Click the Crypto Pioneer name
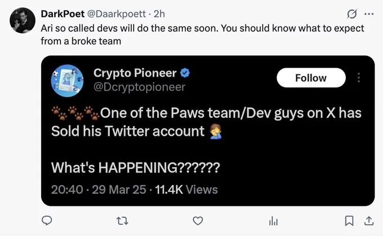 pos(135,73)
